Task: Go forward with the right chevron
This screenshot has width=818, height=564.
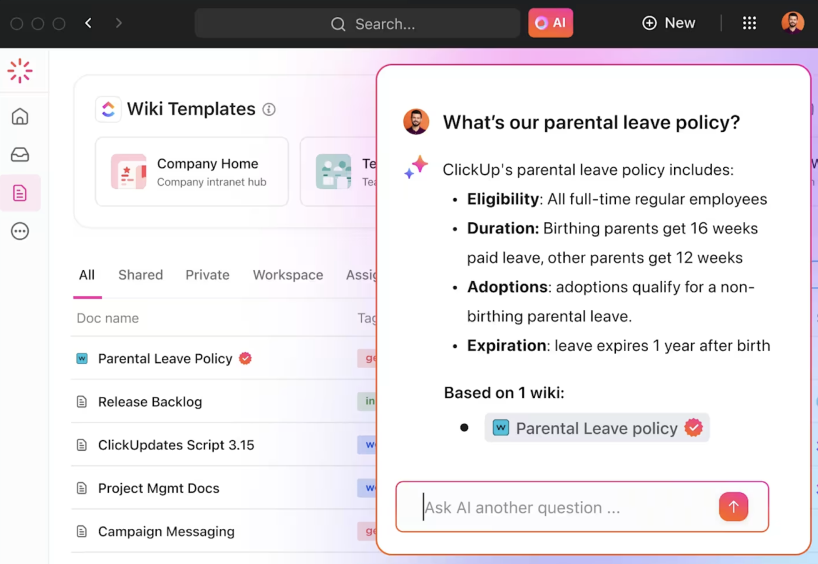Action: pos(119,23)
